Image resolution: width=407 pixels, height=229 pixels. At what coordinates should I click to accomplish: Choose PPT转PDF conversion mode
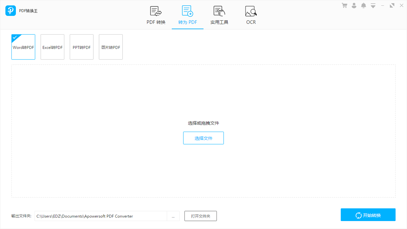81,47
